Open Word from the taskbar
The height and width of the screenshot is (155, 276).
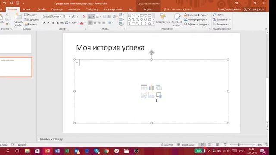click(x=57, y=151)
